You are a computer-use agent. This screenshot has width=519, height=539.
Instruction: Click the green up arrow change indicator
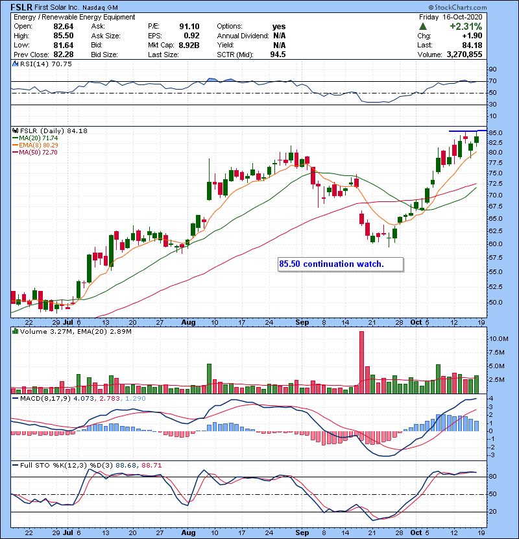(424, 26)
